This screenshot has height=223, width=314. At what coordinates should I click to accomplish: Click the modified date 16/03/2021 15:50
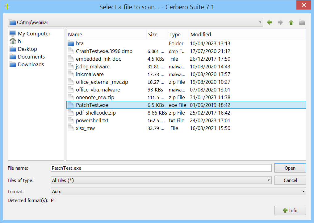point(210,128)
